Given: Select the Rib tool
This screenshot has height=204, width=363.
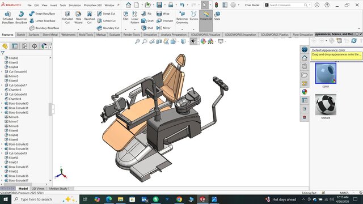Looking at the screenshot, I should (146, 14).
